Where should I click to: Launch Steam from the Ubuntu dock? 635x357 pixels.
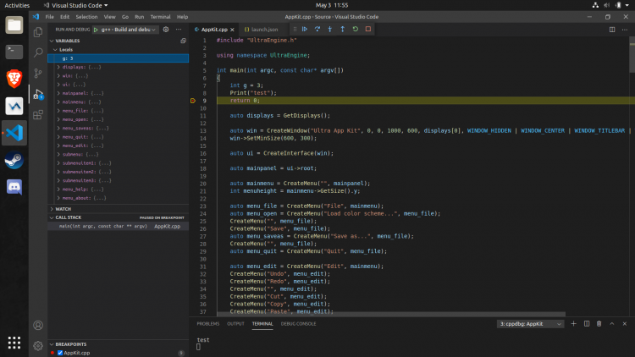click(14, 160)
